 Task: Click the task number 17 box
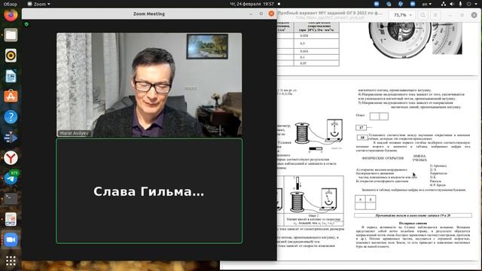tap(361, 127)
